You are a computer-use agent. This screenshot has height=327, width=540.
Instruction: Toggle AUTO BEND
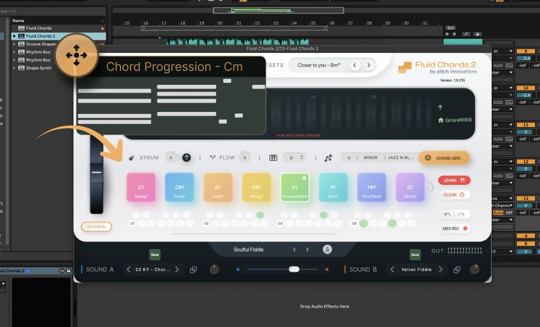tap(97, 226)
